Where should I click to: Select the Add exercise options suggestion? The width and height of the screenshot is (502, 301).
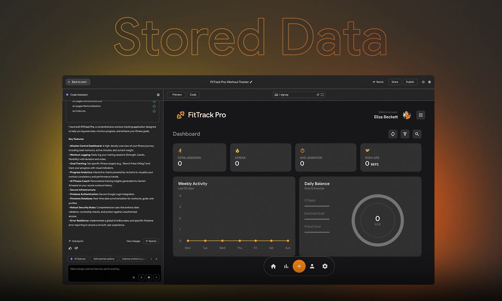[x=104, y=259]
